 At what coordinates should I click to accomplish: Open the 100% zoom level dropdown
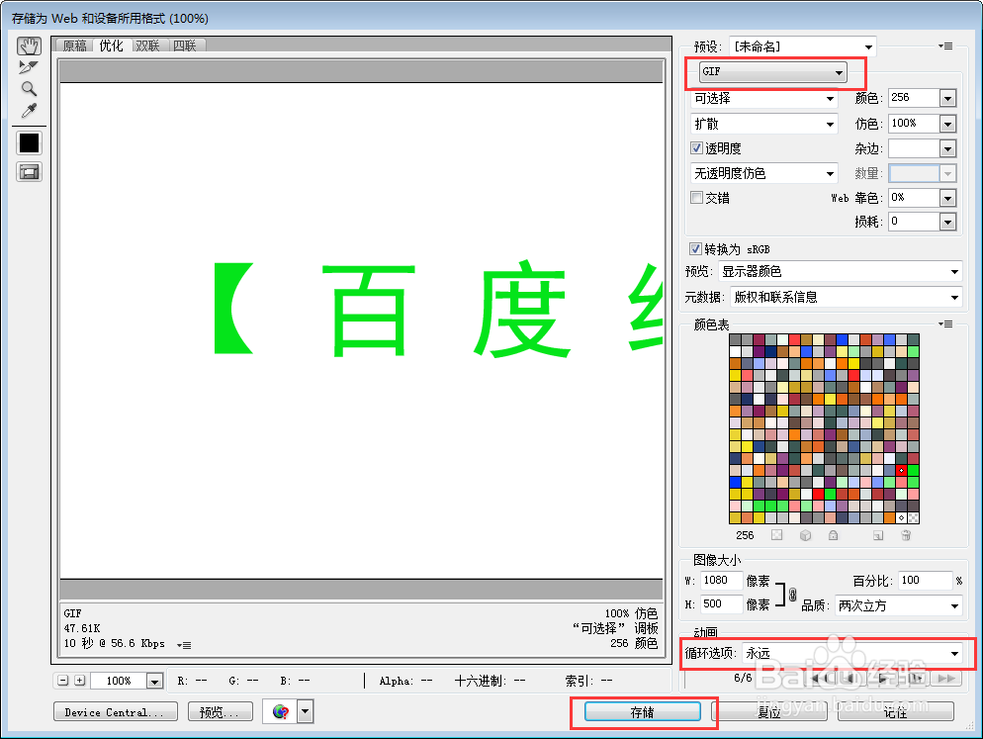[155, 681]
